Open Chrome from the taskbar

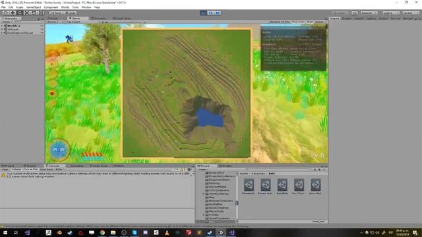click(102, 232)
